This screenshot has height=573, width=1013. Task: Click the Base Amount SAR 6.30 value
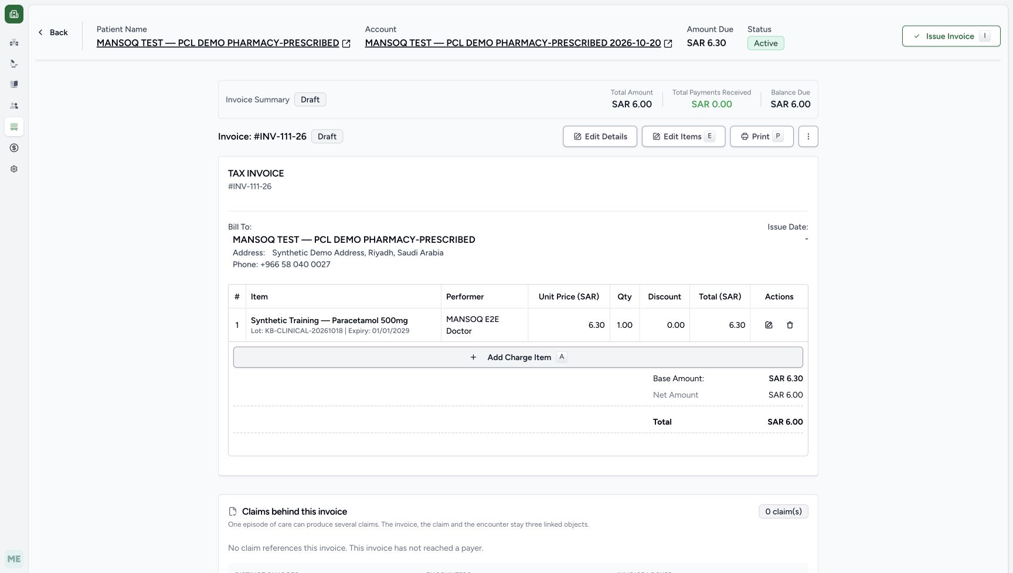tap(786, 379)
